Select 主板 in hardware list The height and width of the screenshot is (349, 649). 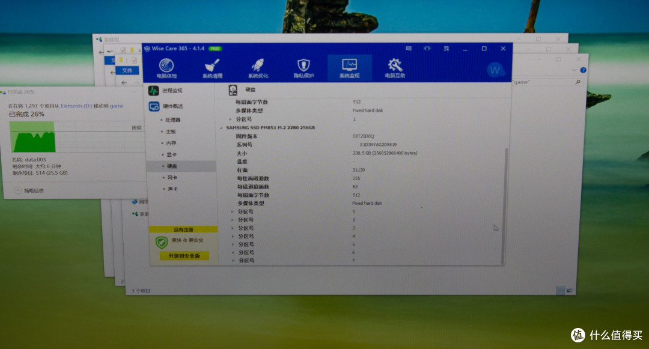click(x=171, y=132)
